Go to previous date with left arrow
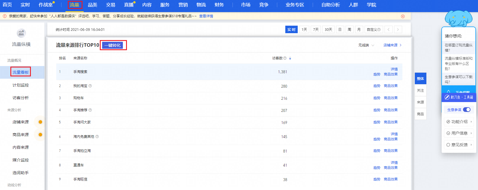This screenshot has width=478, height=190. 388,30
